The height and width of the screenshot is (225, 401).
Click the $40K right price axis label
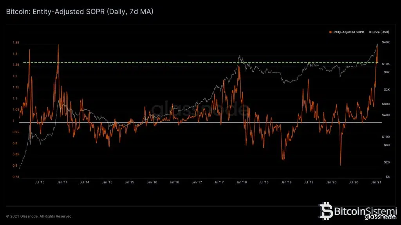pyautogui.click(x=386, y=42)
